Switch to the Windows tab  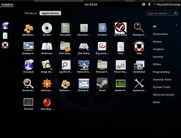[x=31, y=13]
